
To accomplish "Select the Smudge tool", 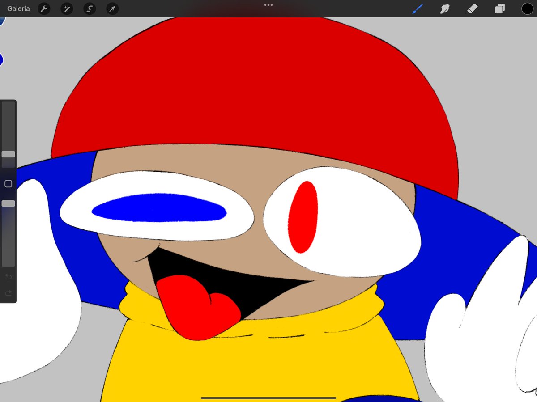I will (x=445, y=8).
